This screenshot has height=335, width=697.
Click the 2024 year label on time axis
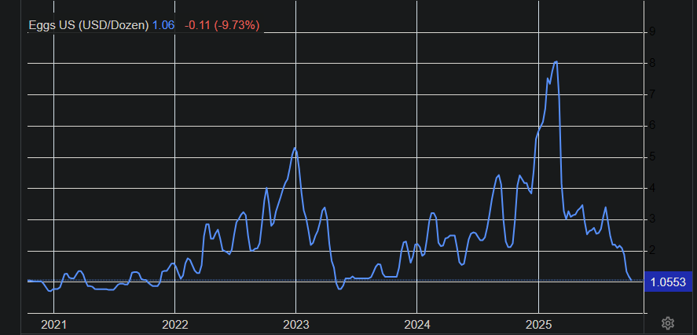417,325
